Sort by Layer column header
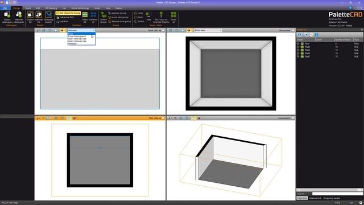The width and height of the screenshot is (364, 205). tap(325, 40)
